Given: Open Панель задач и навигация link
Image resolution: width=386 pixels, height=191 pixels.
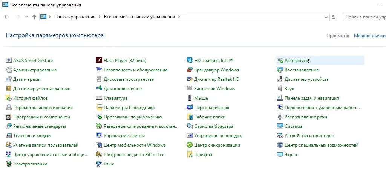Looking at the screenshot, I should (312, 98).
